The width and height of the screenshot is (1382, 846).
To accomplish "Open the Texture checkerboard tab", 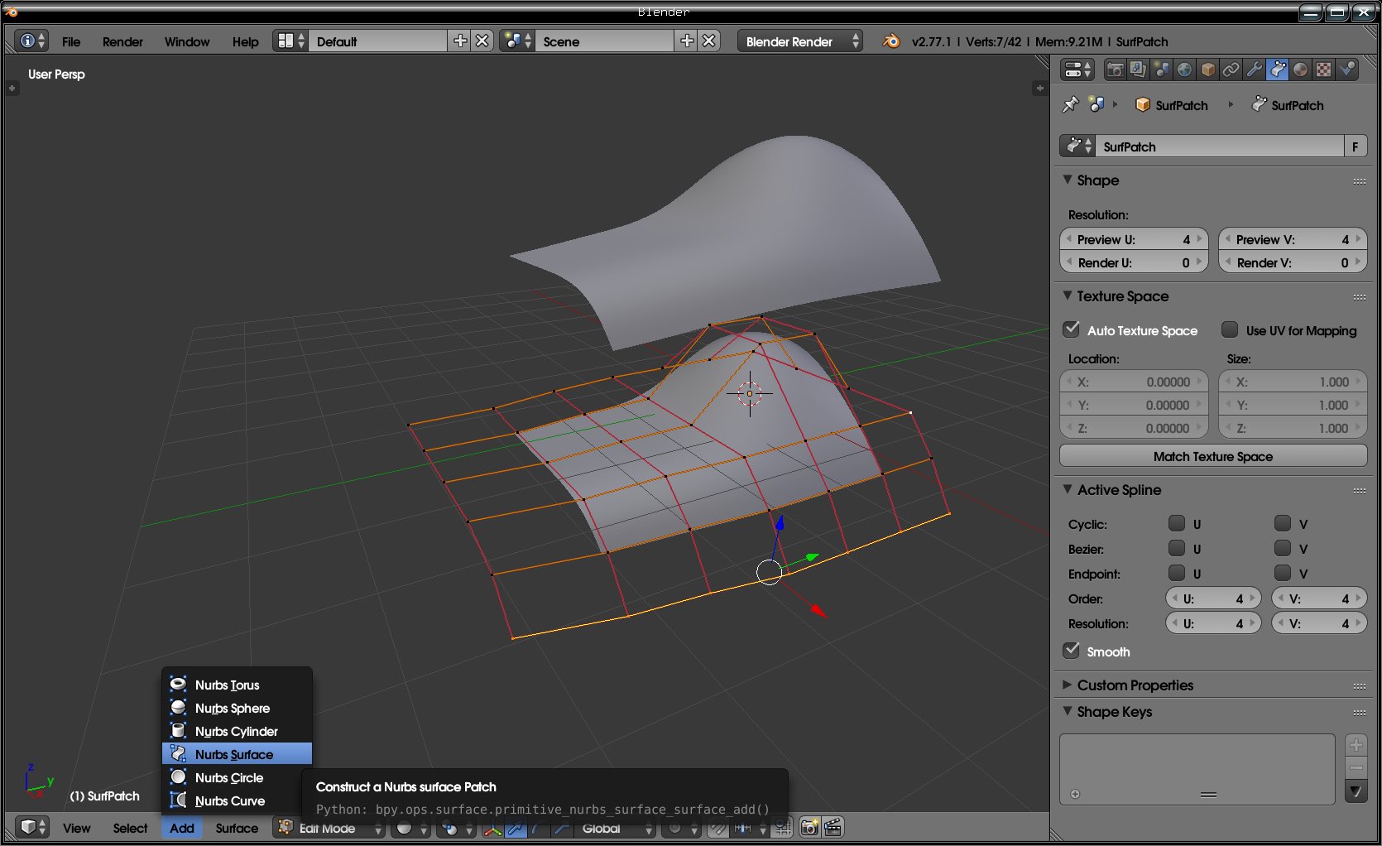I will tap(1324, 70).
